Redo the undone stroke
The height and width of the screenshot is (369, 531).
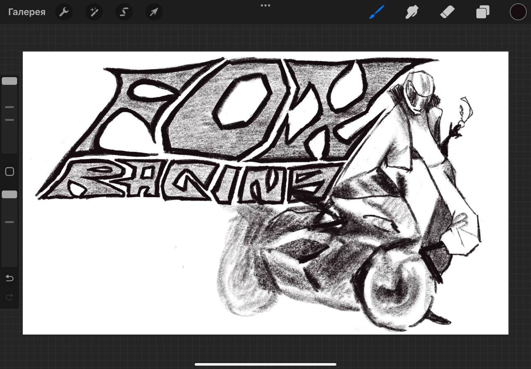pos(10,297)
